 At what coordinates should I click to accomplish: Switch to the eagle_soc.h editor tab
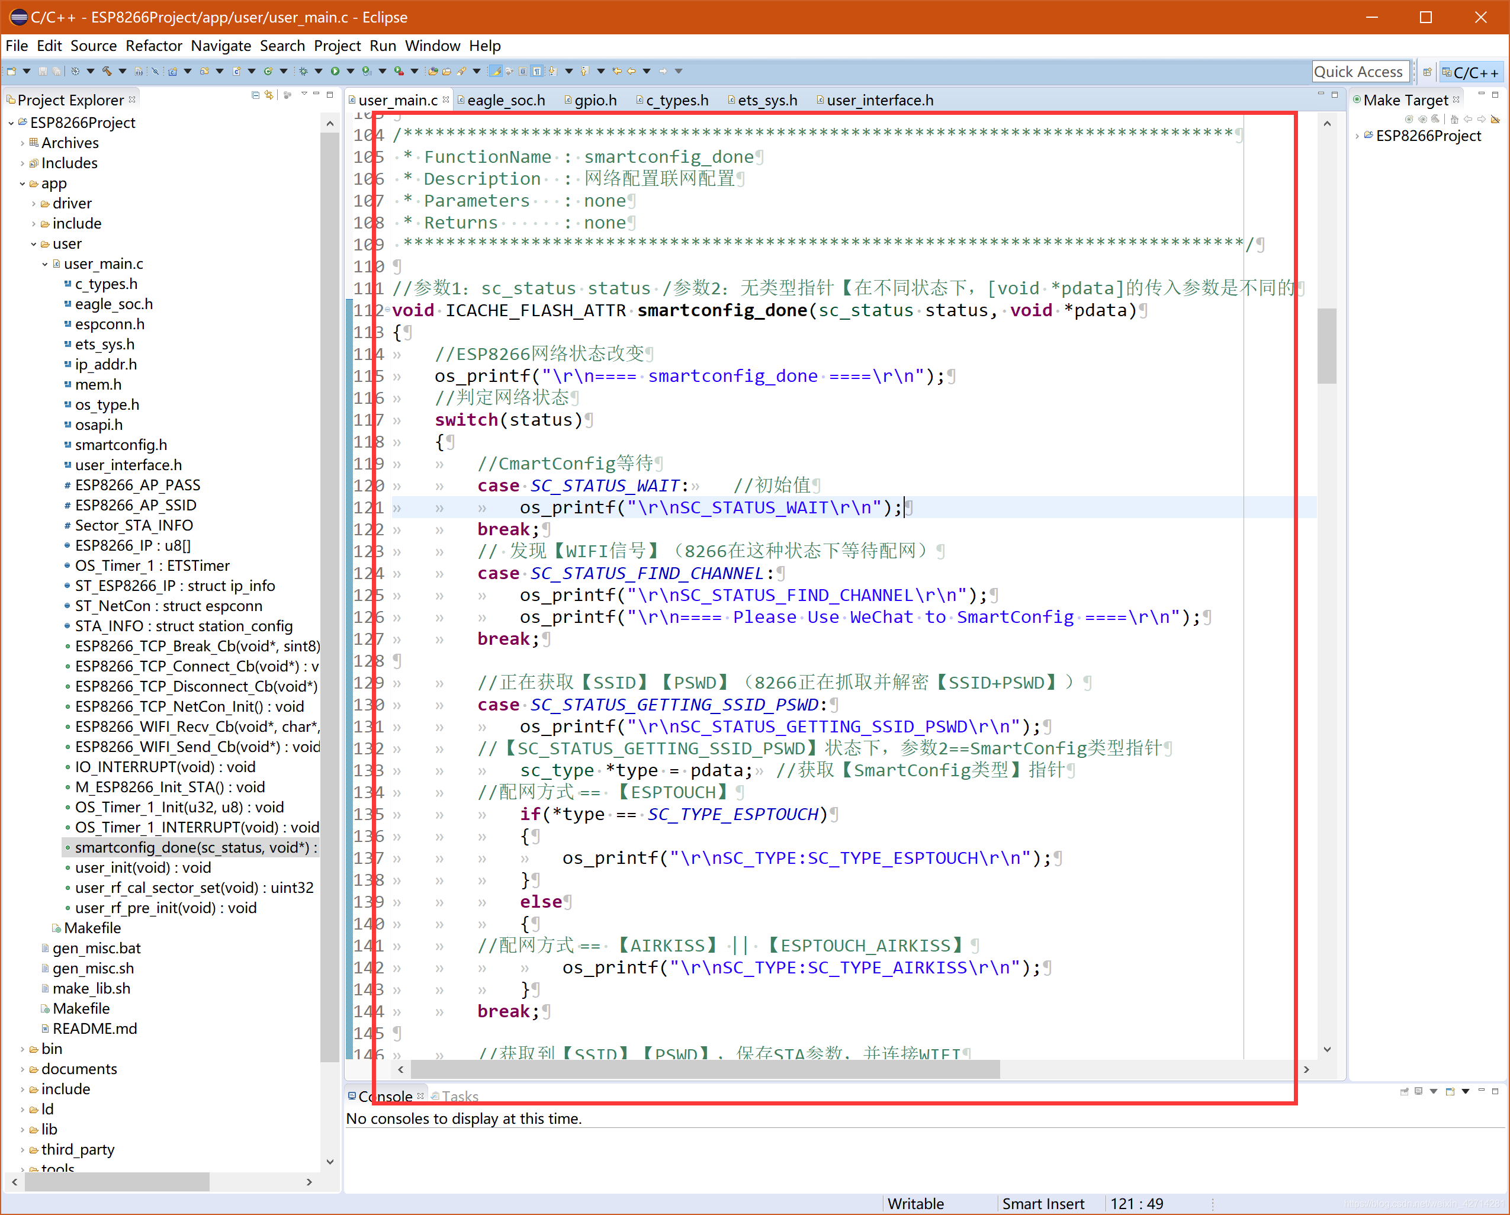[x=506, y=100]
